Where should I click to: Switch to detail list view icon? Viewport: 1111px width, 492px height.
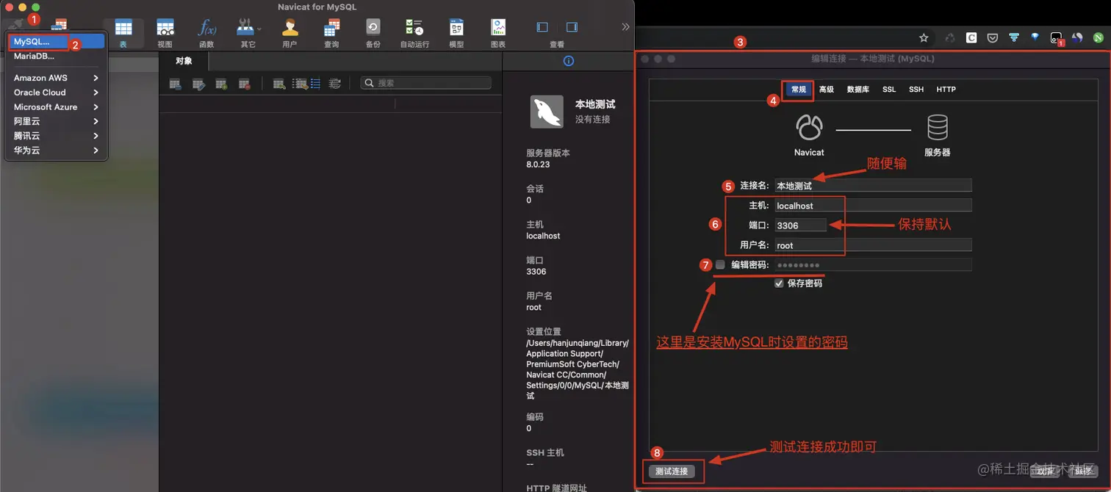click(315, 84)
